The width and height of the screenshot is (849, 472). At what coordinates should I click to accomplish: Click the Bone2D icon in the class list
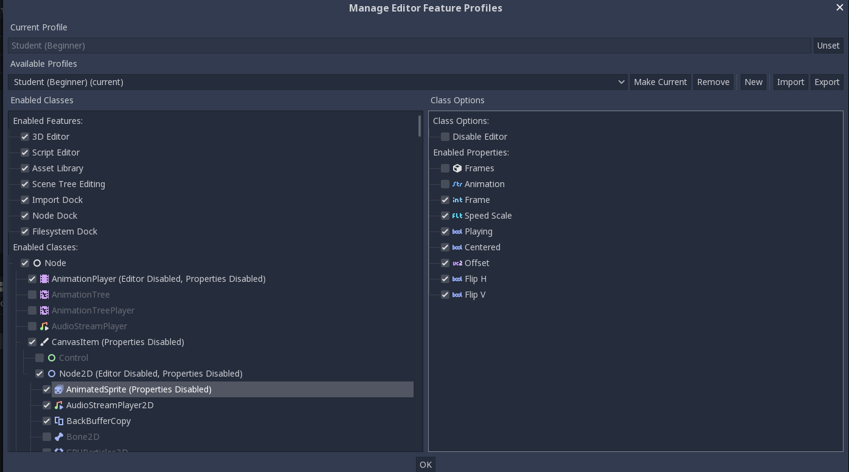(x=59, y=437)
